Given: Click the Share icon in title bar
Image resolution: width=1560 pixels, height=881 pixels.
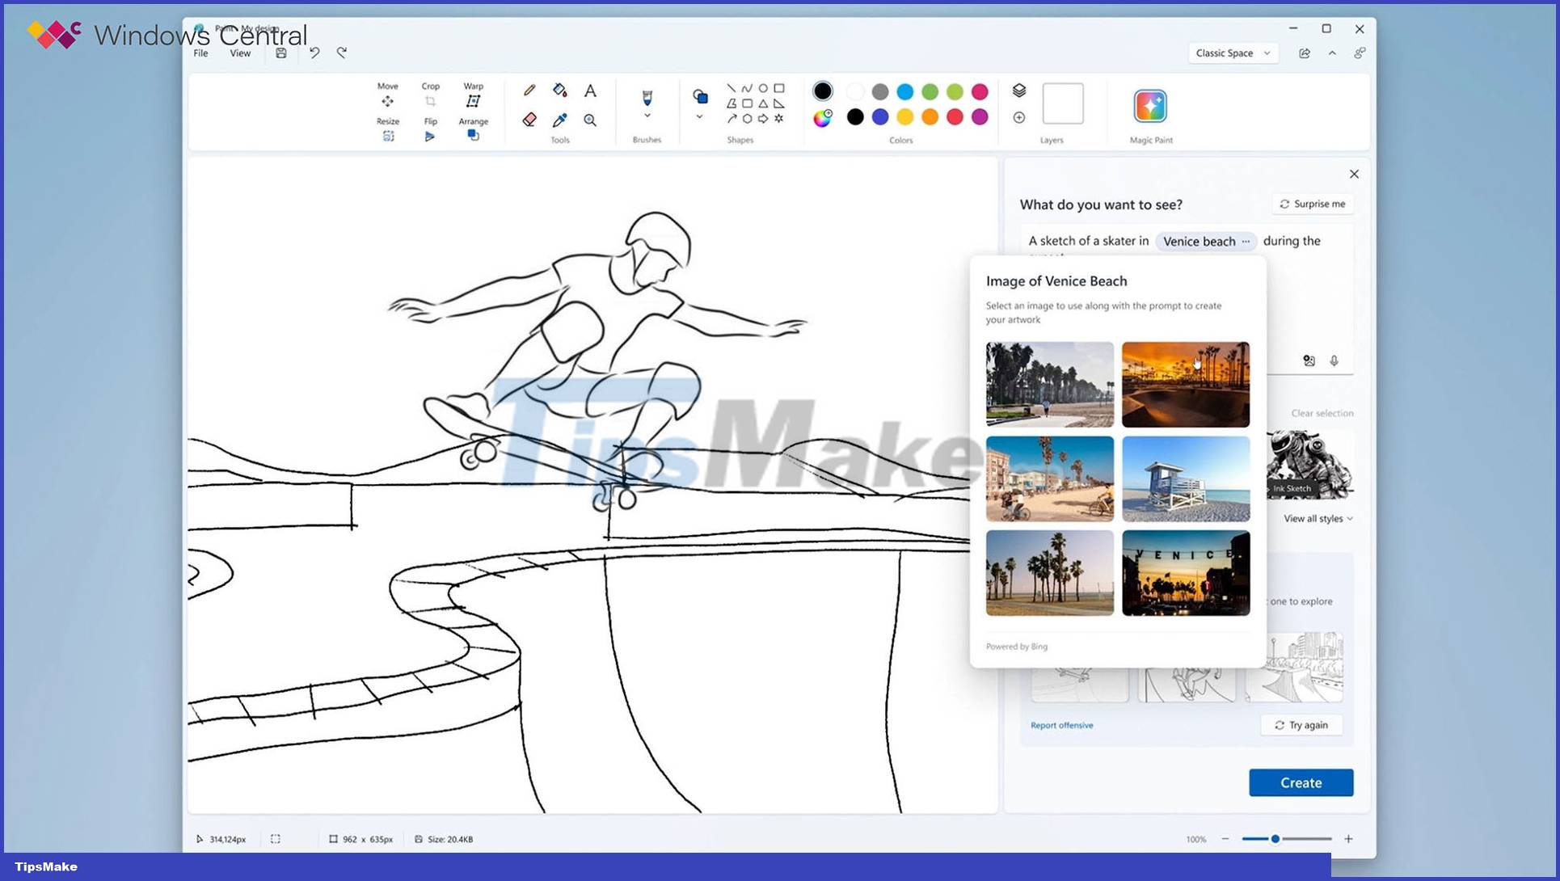Looking at the screenshot, I should click(x=1305, y=53).
